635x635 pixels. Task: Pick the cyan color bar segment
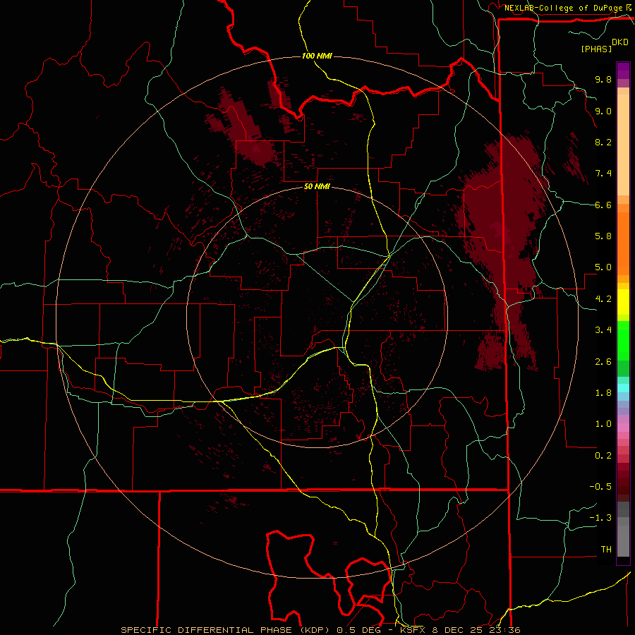(623, 388)
